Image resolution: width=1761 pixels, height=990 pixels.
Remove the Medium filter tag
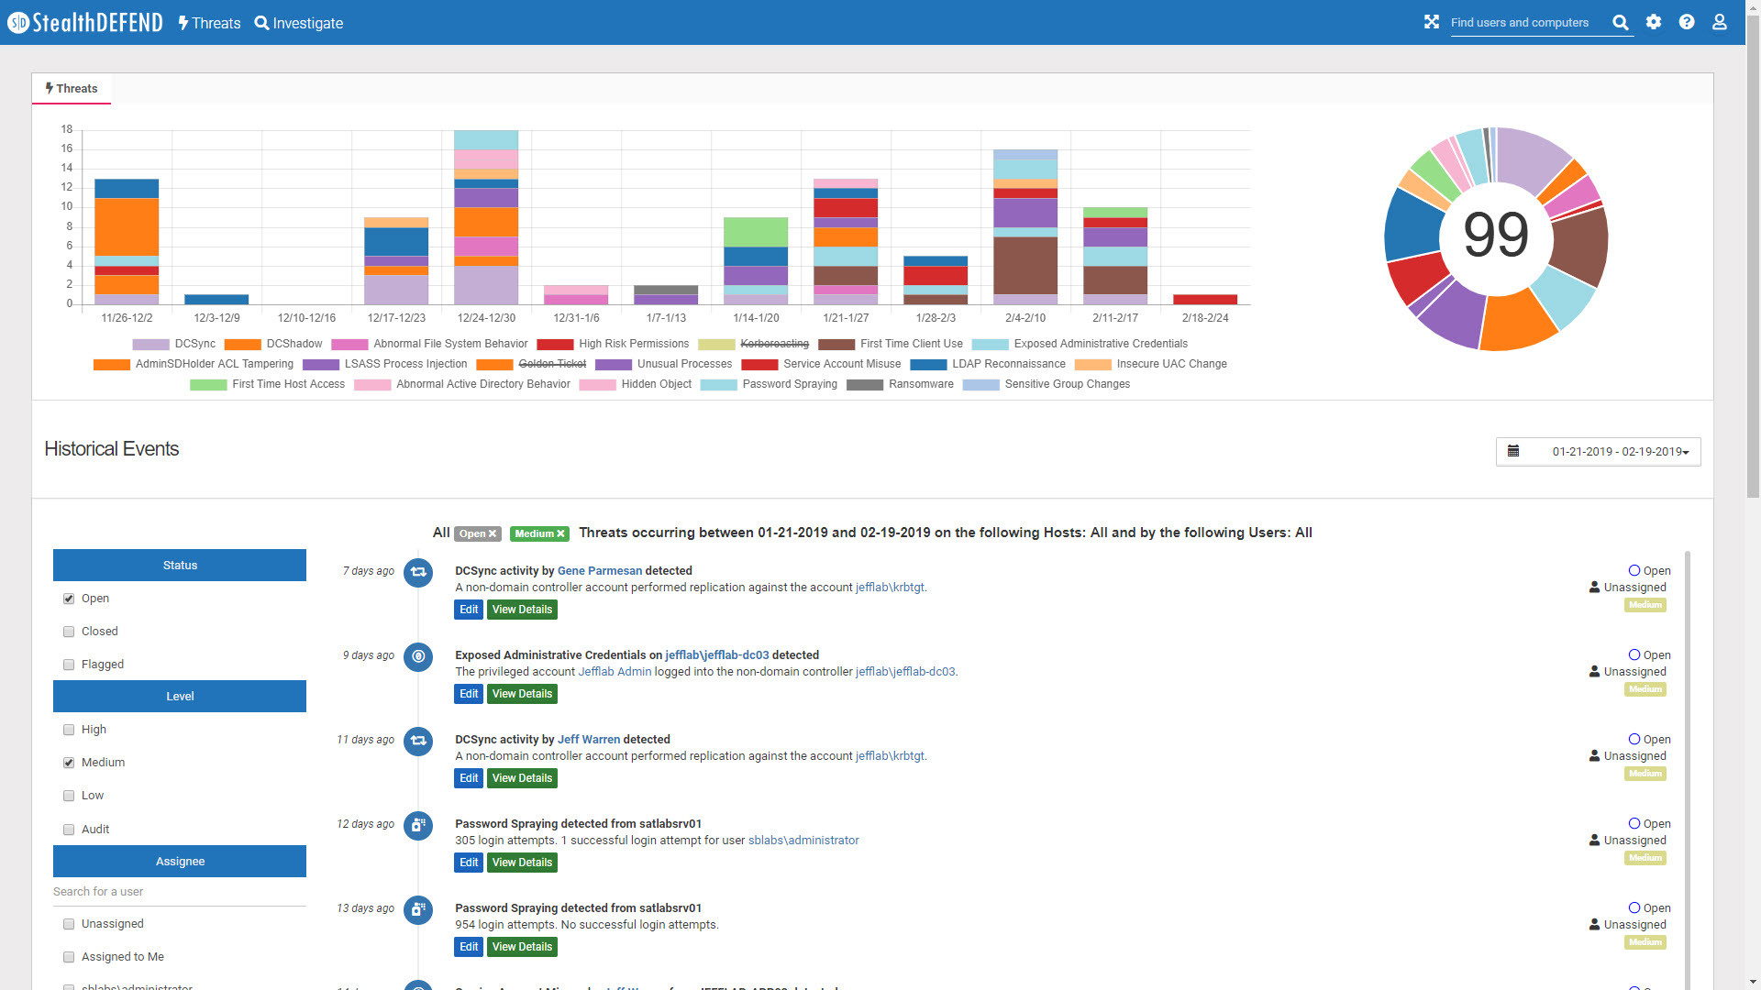[560, 533]
